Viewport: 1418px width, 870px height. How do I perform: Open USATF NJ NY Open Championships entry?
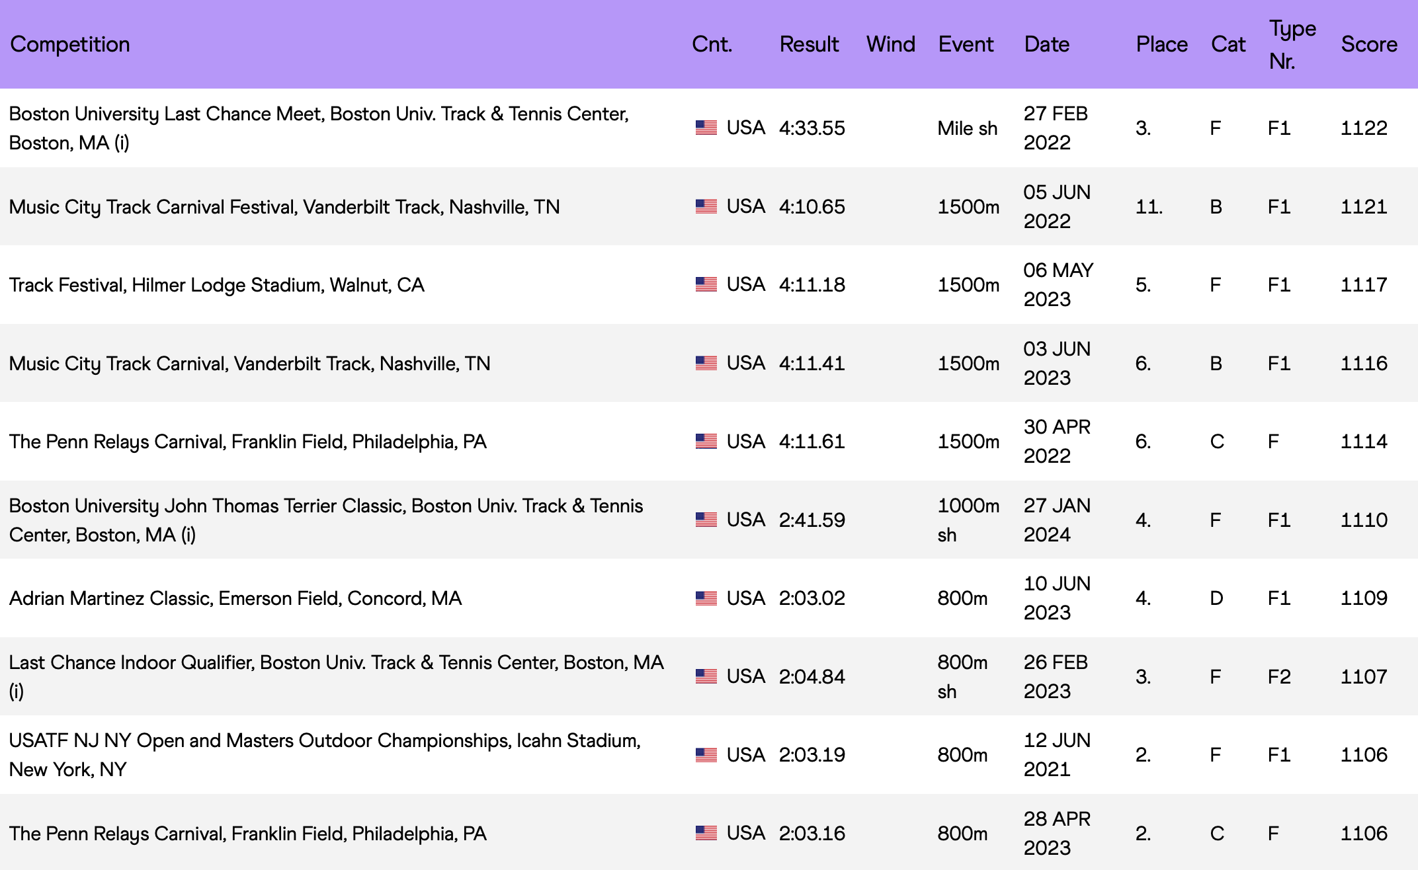(324, 754)
